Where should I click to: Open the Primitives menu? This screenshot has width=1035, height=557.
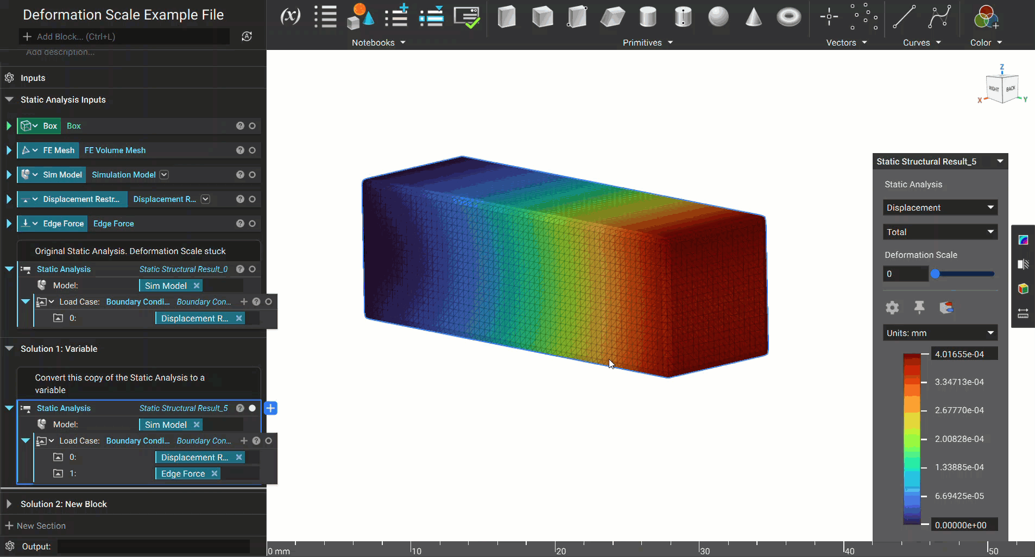tap(647, 42)
